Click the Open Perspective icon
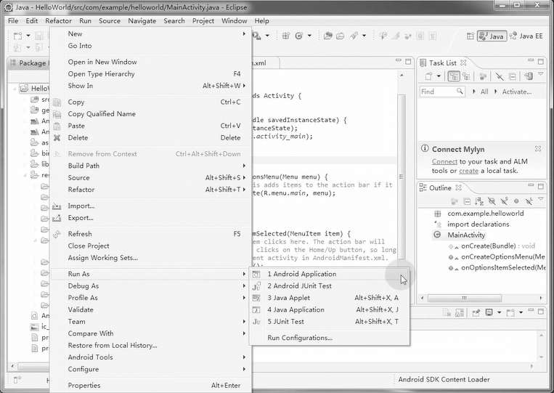554x393 pixels. pyautogui.click(x=471, y=36)
